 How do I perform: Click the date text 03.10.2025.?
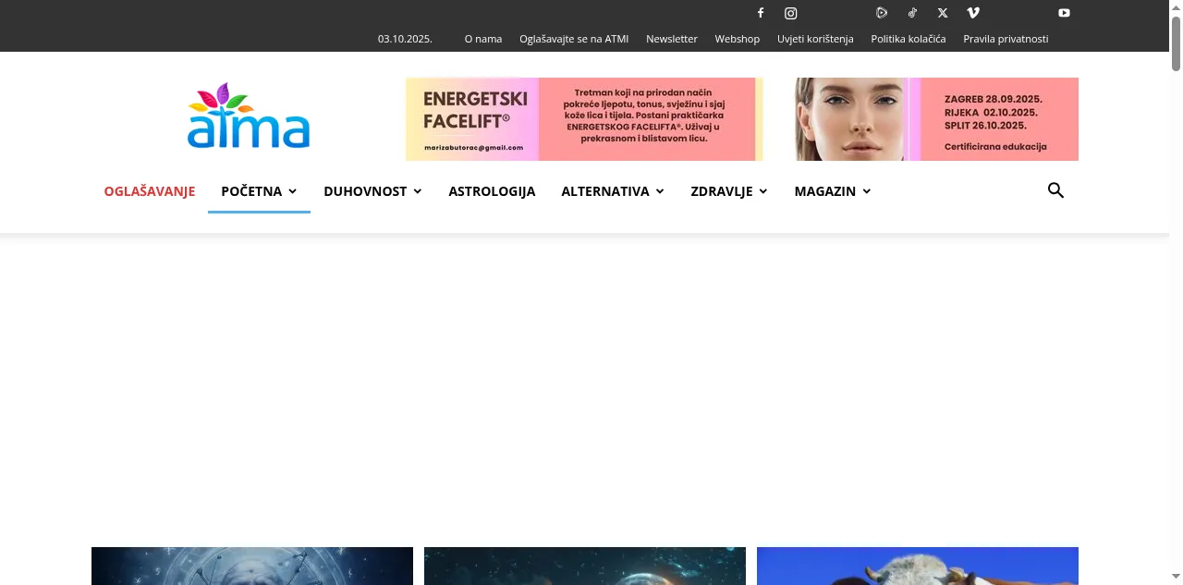pos(405,39)
